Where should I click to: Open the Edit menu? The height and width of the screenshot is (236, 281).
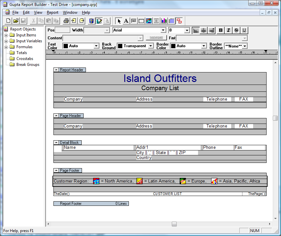coord(26,12)
